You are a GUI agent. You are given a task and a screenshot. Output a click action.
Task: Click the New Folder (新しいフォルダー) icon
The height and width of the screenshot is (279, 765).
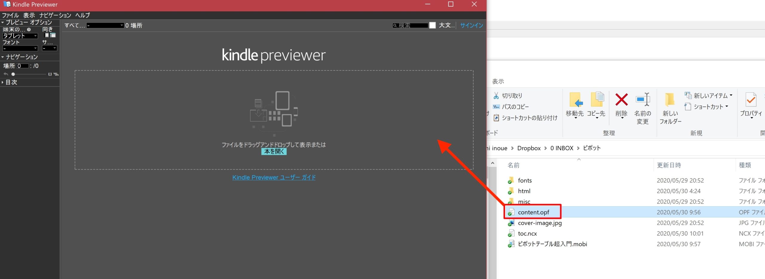coord(669,99)
